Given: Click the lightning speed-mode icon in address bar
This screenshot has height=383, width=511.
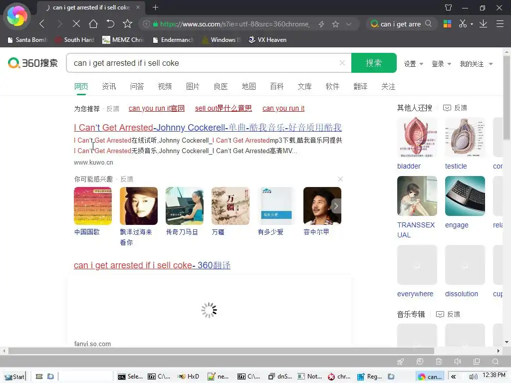Looking at the screenshot, I should coord(321,24).
